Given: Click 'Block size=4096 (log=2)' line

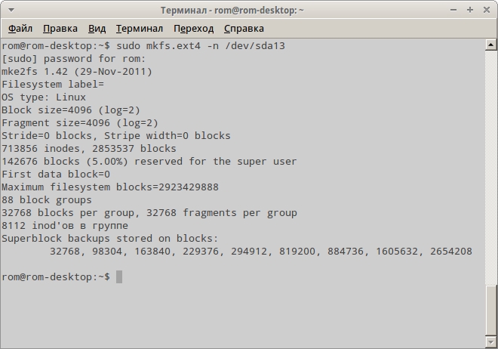Looking at the screenshot, I should tap(71, 110).
